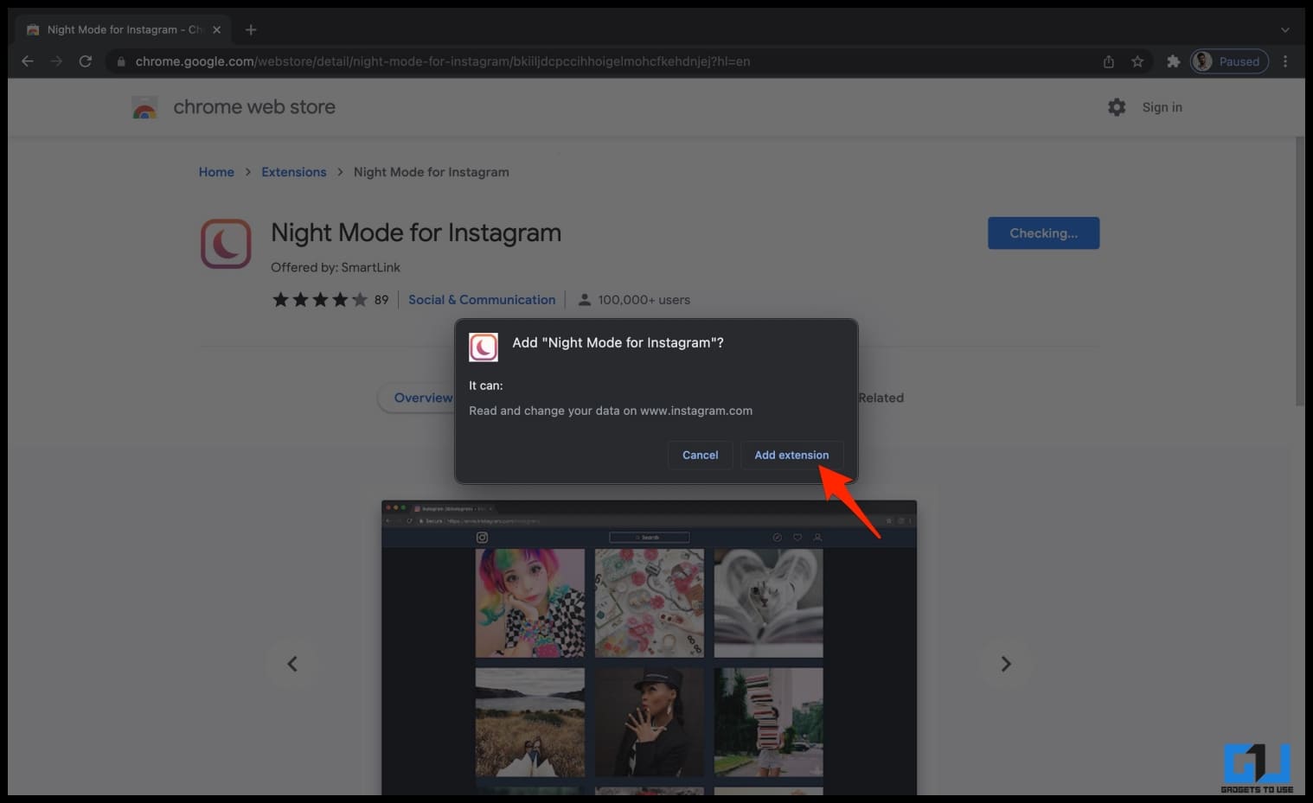
Task: Click the Night Mode for Instagram title
Action: (x=416, y=233)
